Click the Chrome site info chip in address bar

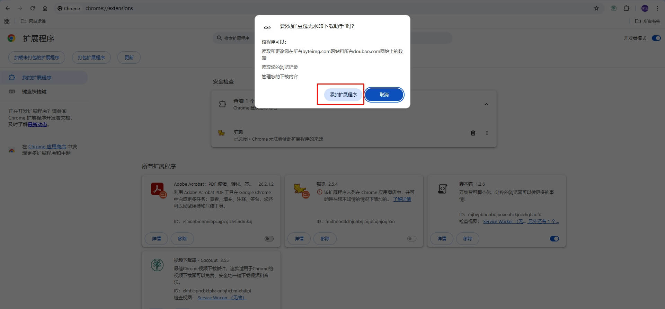(x=69, y=8)
